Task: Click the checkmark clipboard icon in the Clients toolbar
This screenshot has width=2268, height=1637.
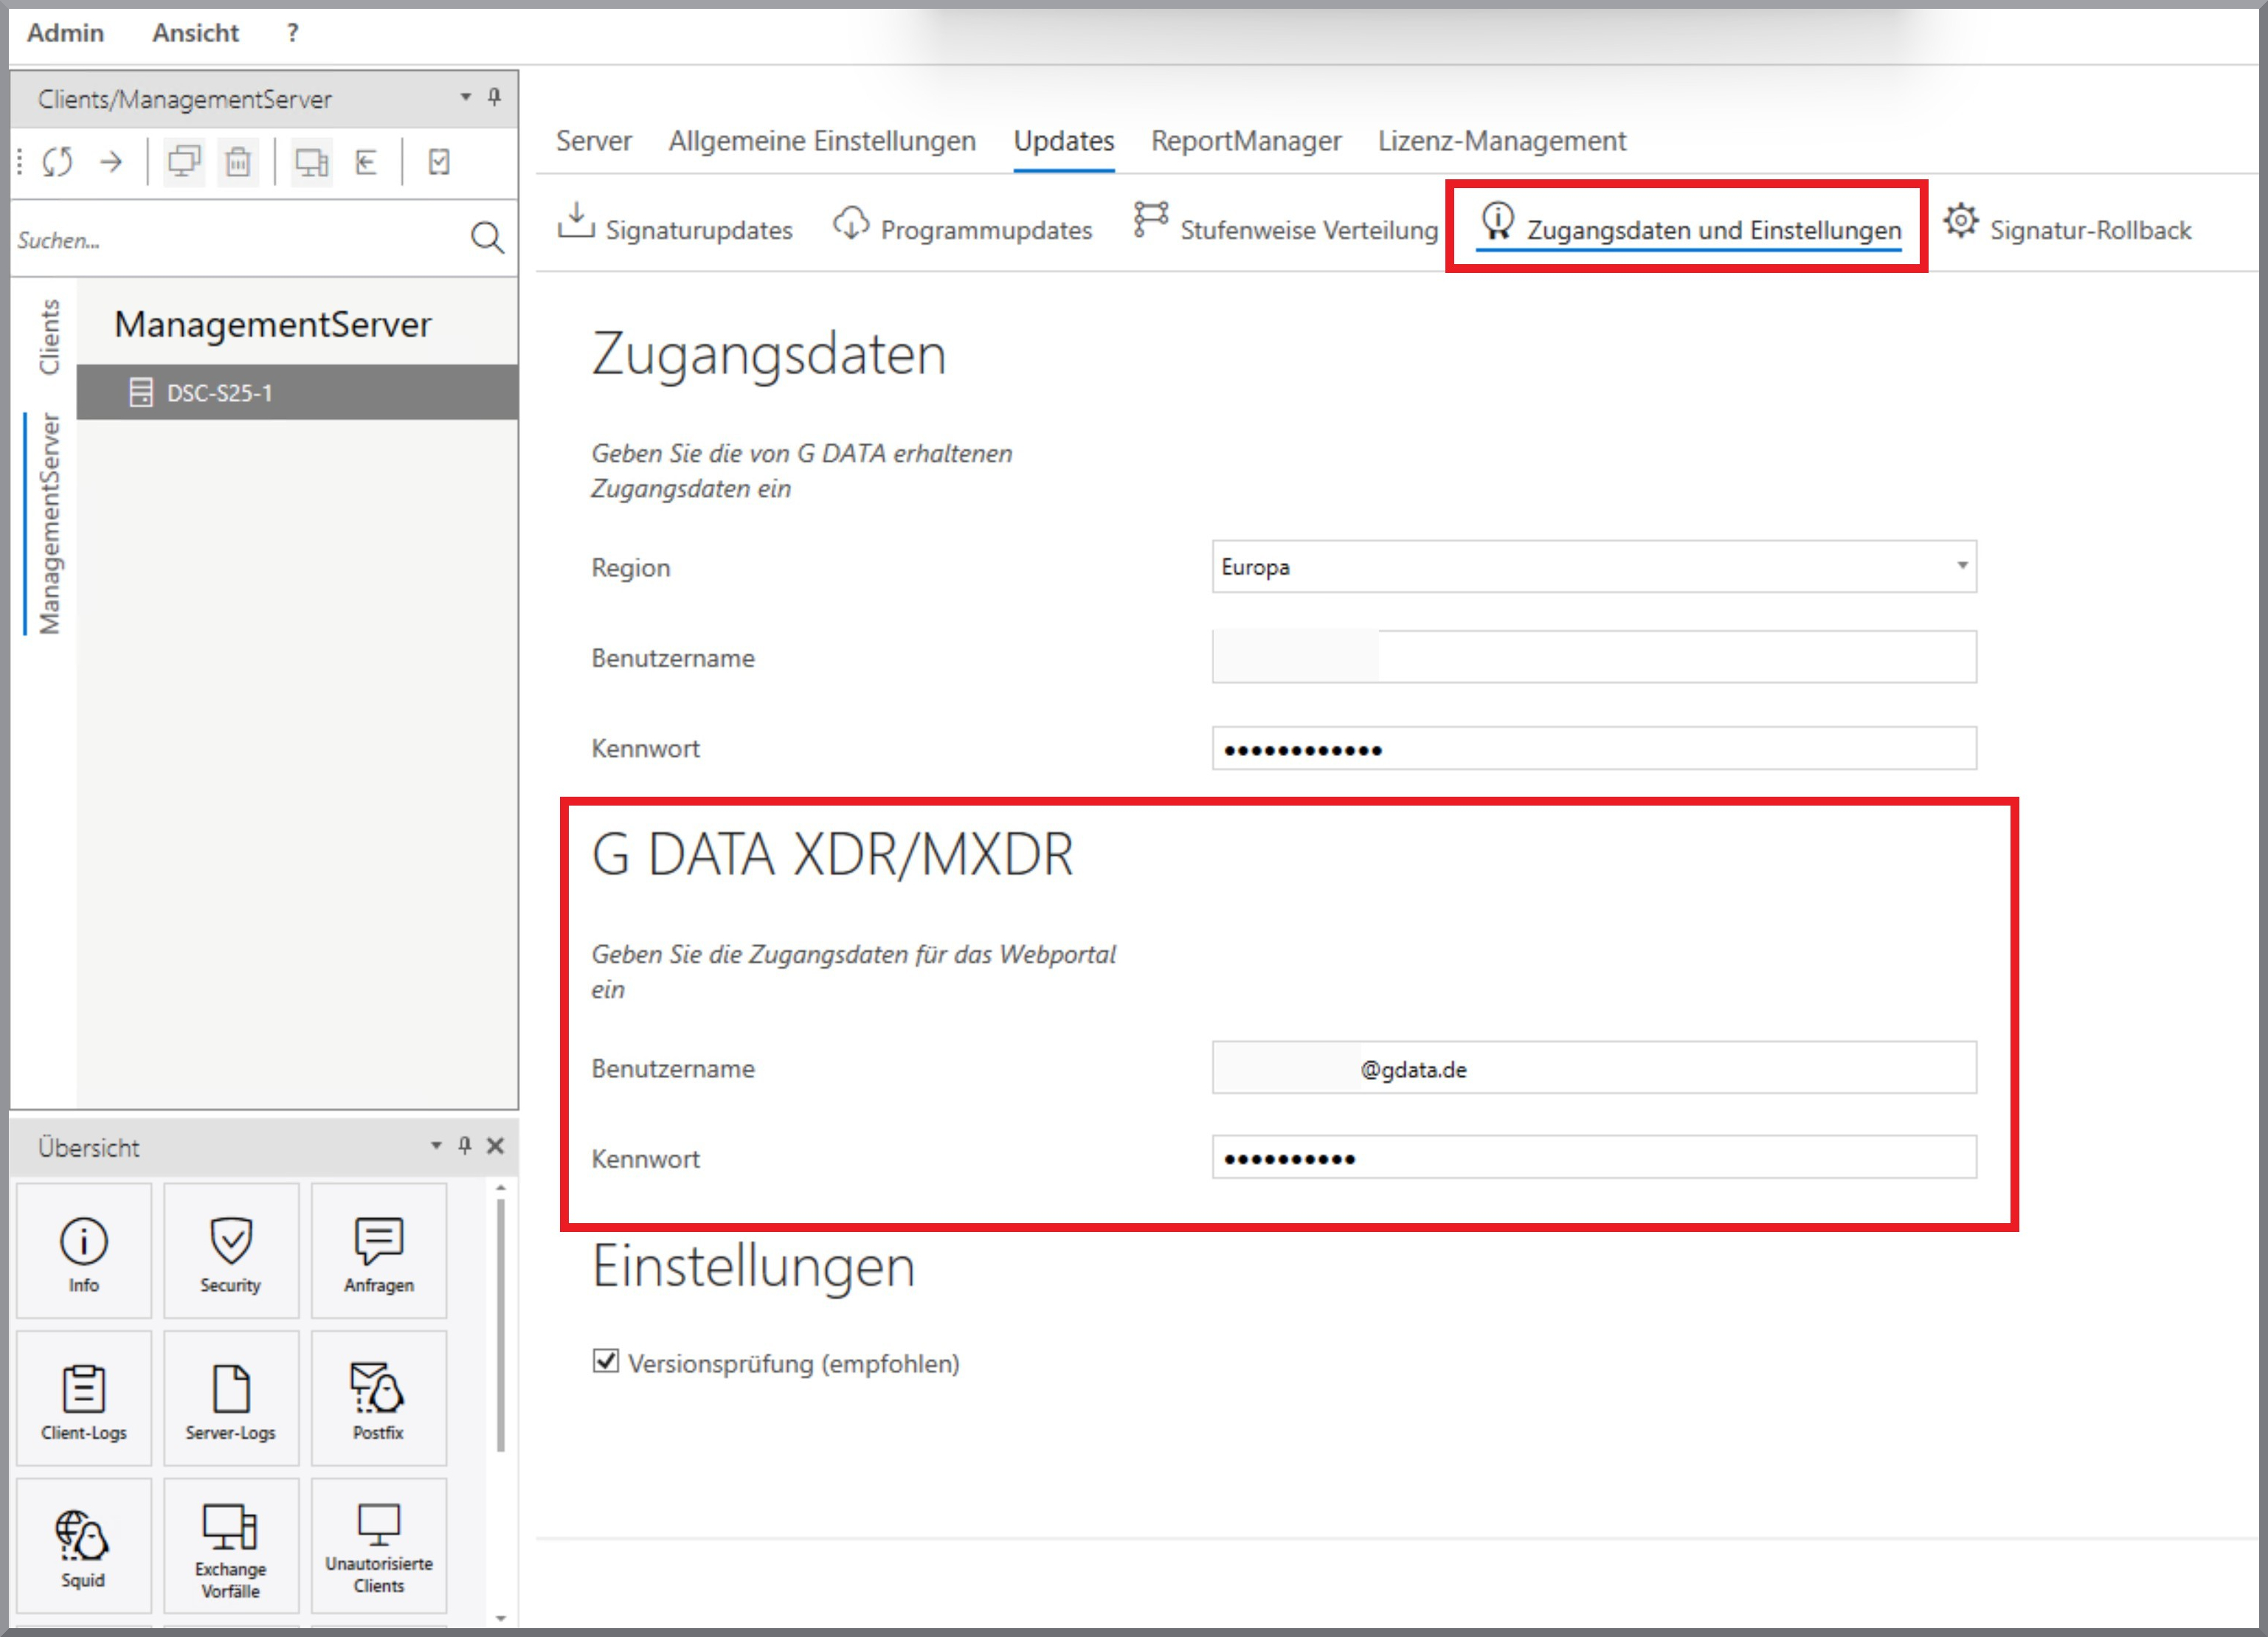Action: point(439,161)
